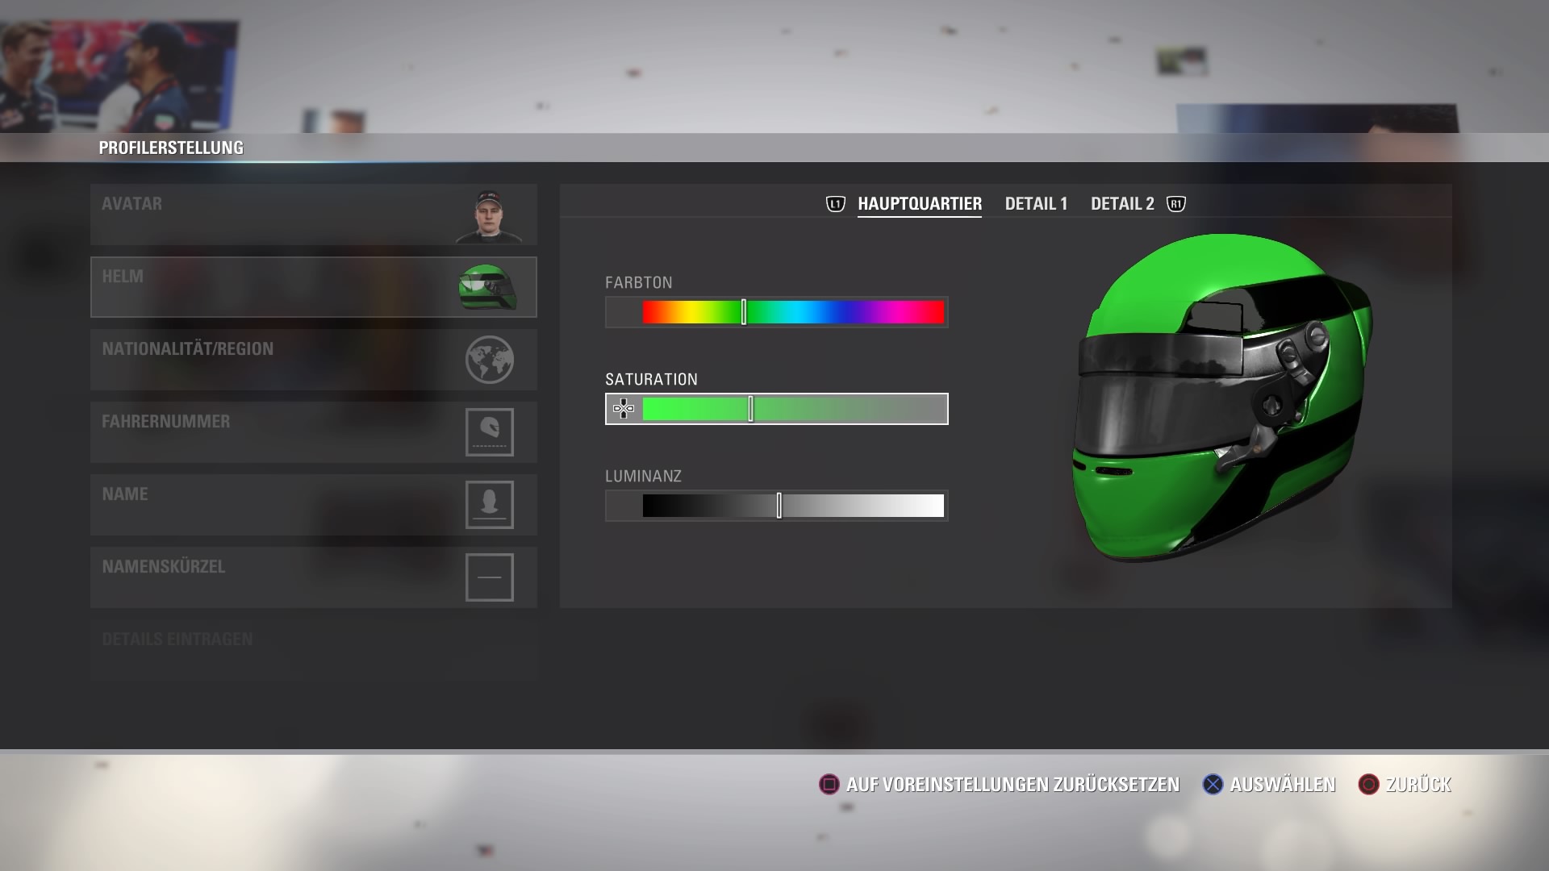Click the large green helmet preview
The image size is (1549, 871).
coord(1221,398)
